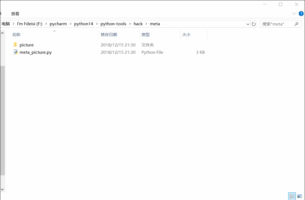Navigate to 电脑 via the breadcrumb

click(x=5, y=24)
